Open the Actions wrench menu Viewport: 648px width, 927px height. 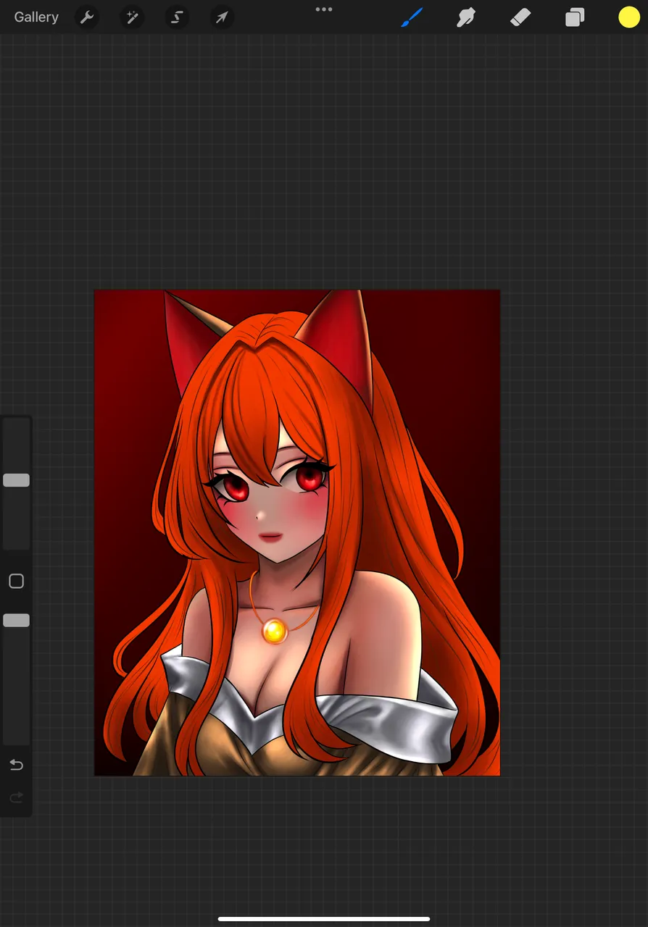87,17
